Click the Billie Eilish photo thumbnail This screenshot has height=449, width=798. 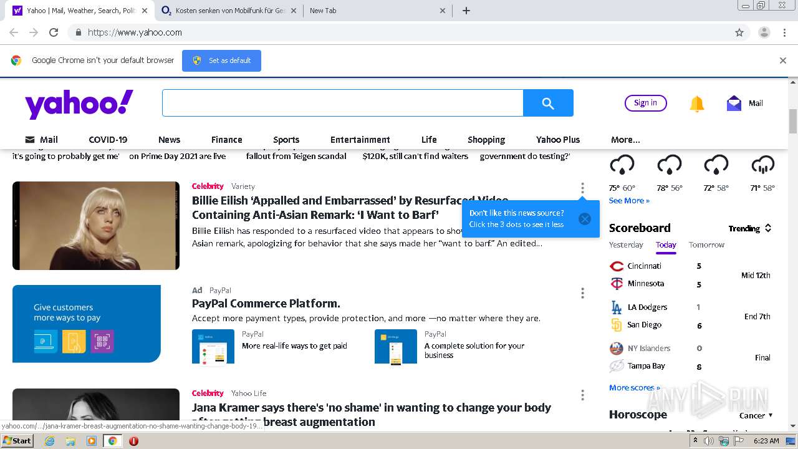tap(96, 226)
